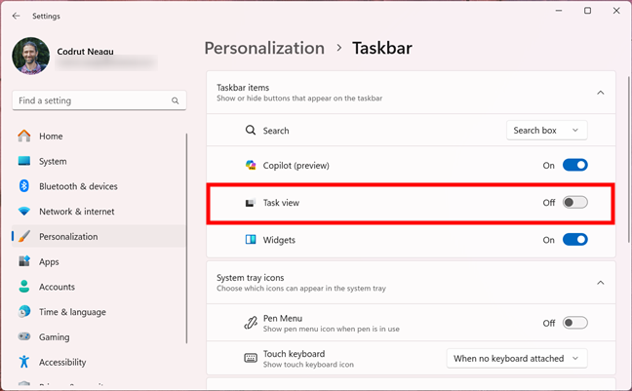Click the Touch keyboard icon

coord(251,358)
